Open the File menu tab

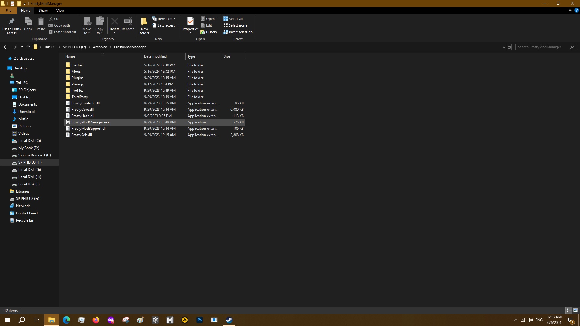pyautogui.click(x=8, y=11)
